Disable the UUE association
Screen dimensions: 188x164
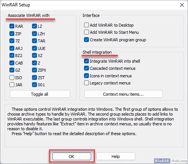click(x=34, y=48)
